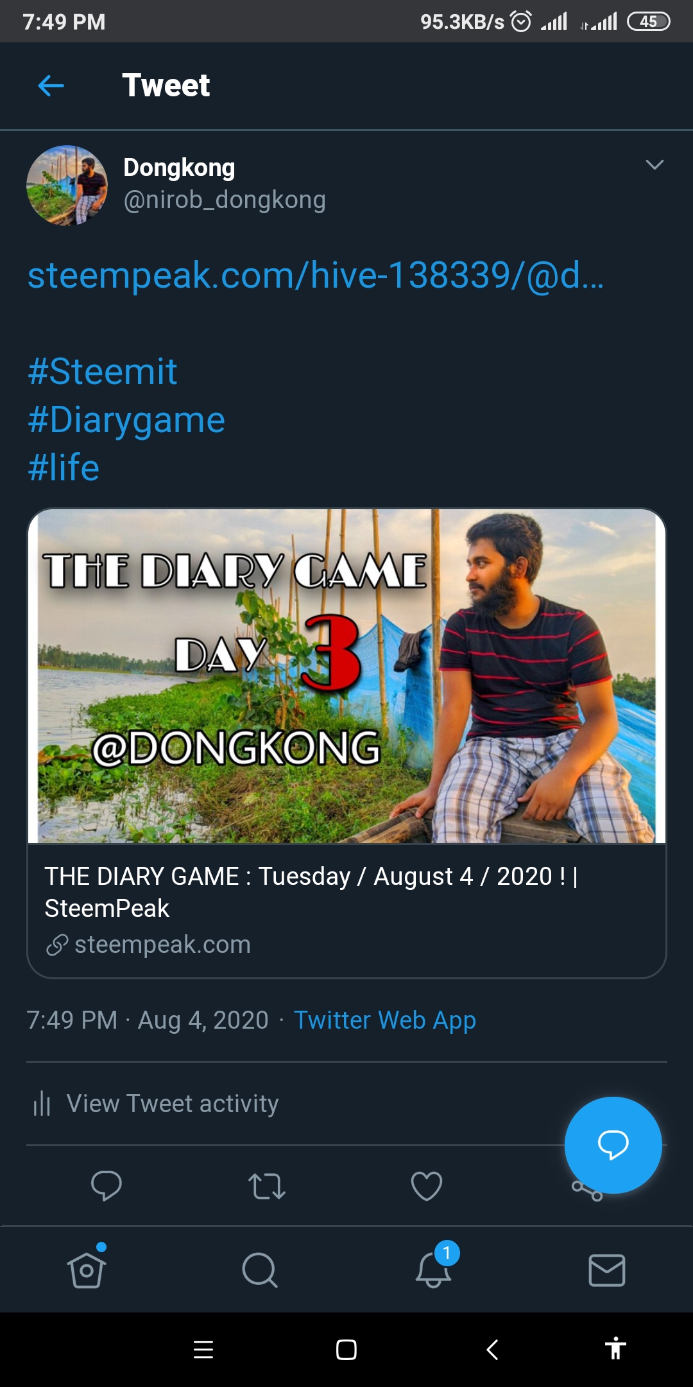Open the Search tab
The width and height of the screenshot is (693, 1387).
(260, 1270)
